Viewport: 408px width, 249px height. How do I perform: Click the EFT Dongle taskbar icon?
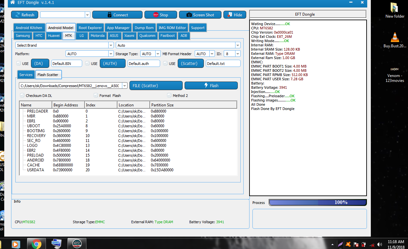(x=77, y=243)
